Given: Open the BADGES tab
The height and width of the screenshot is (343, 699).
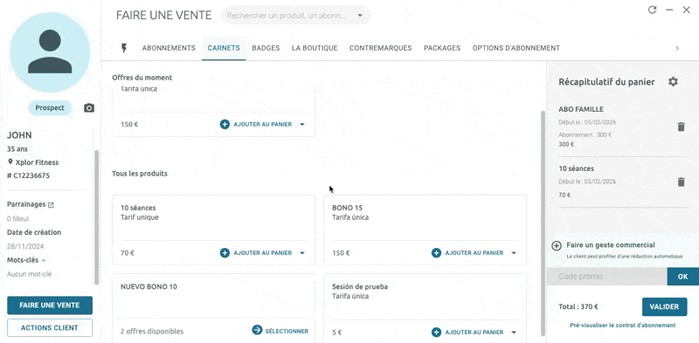Looking at the screenshot, I should click(x=266, y=48).
